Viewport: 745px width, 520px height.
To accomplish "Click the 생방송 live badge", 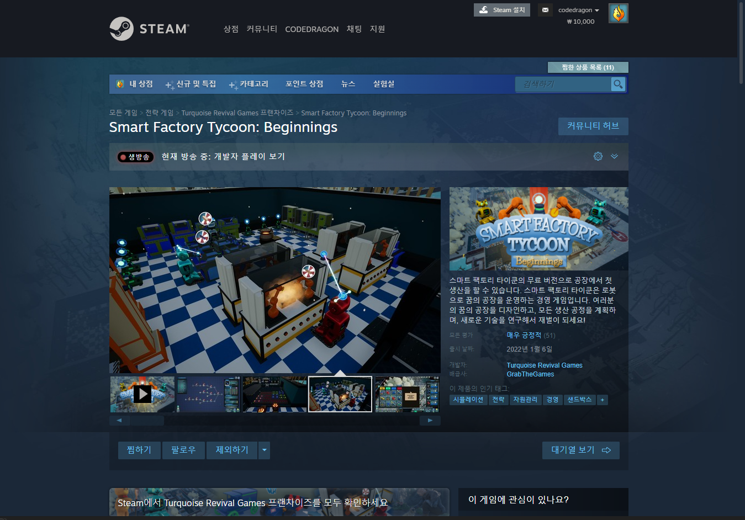I will [135, 157].
